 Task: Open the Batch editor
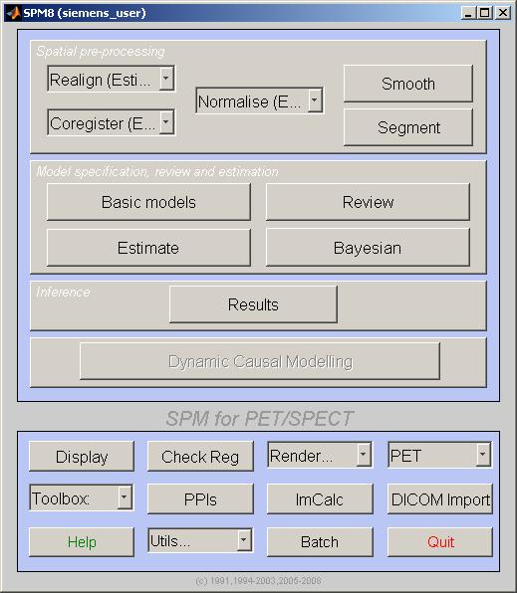click(x=320, y=542)
